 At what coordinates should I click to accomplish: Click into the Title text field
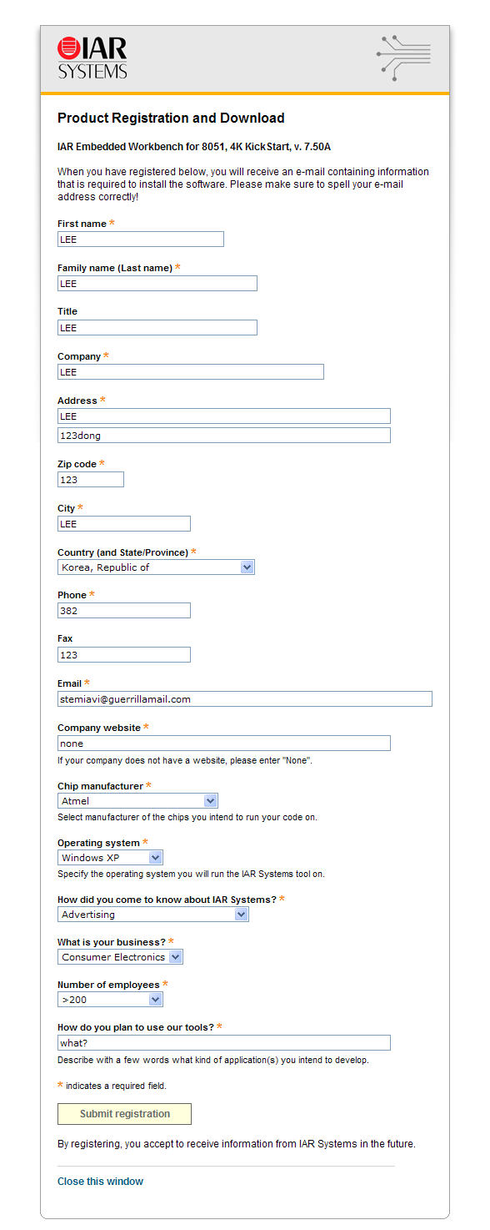(157, 328)
